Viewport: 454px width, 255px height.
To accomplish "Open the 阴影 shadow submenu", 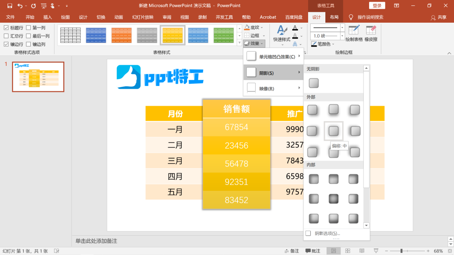I will pyautogui.click(x=273, y=73).
